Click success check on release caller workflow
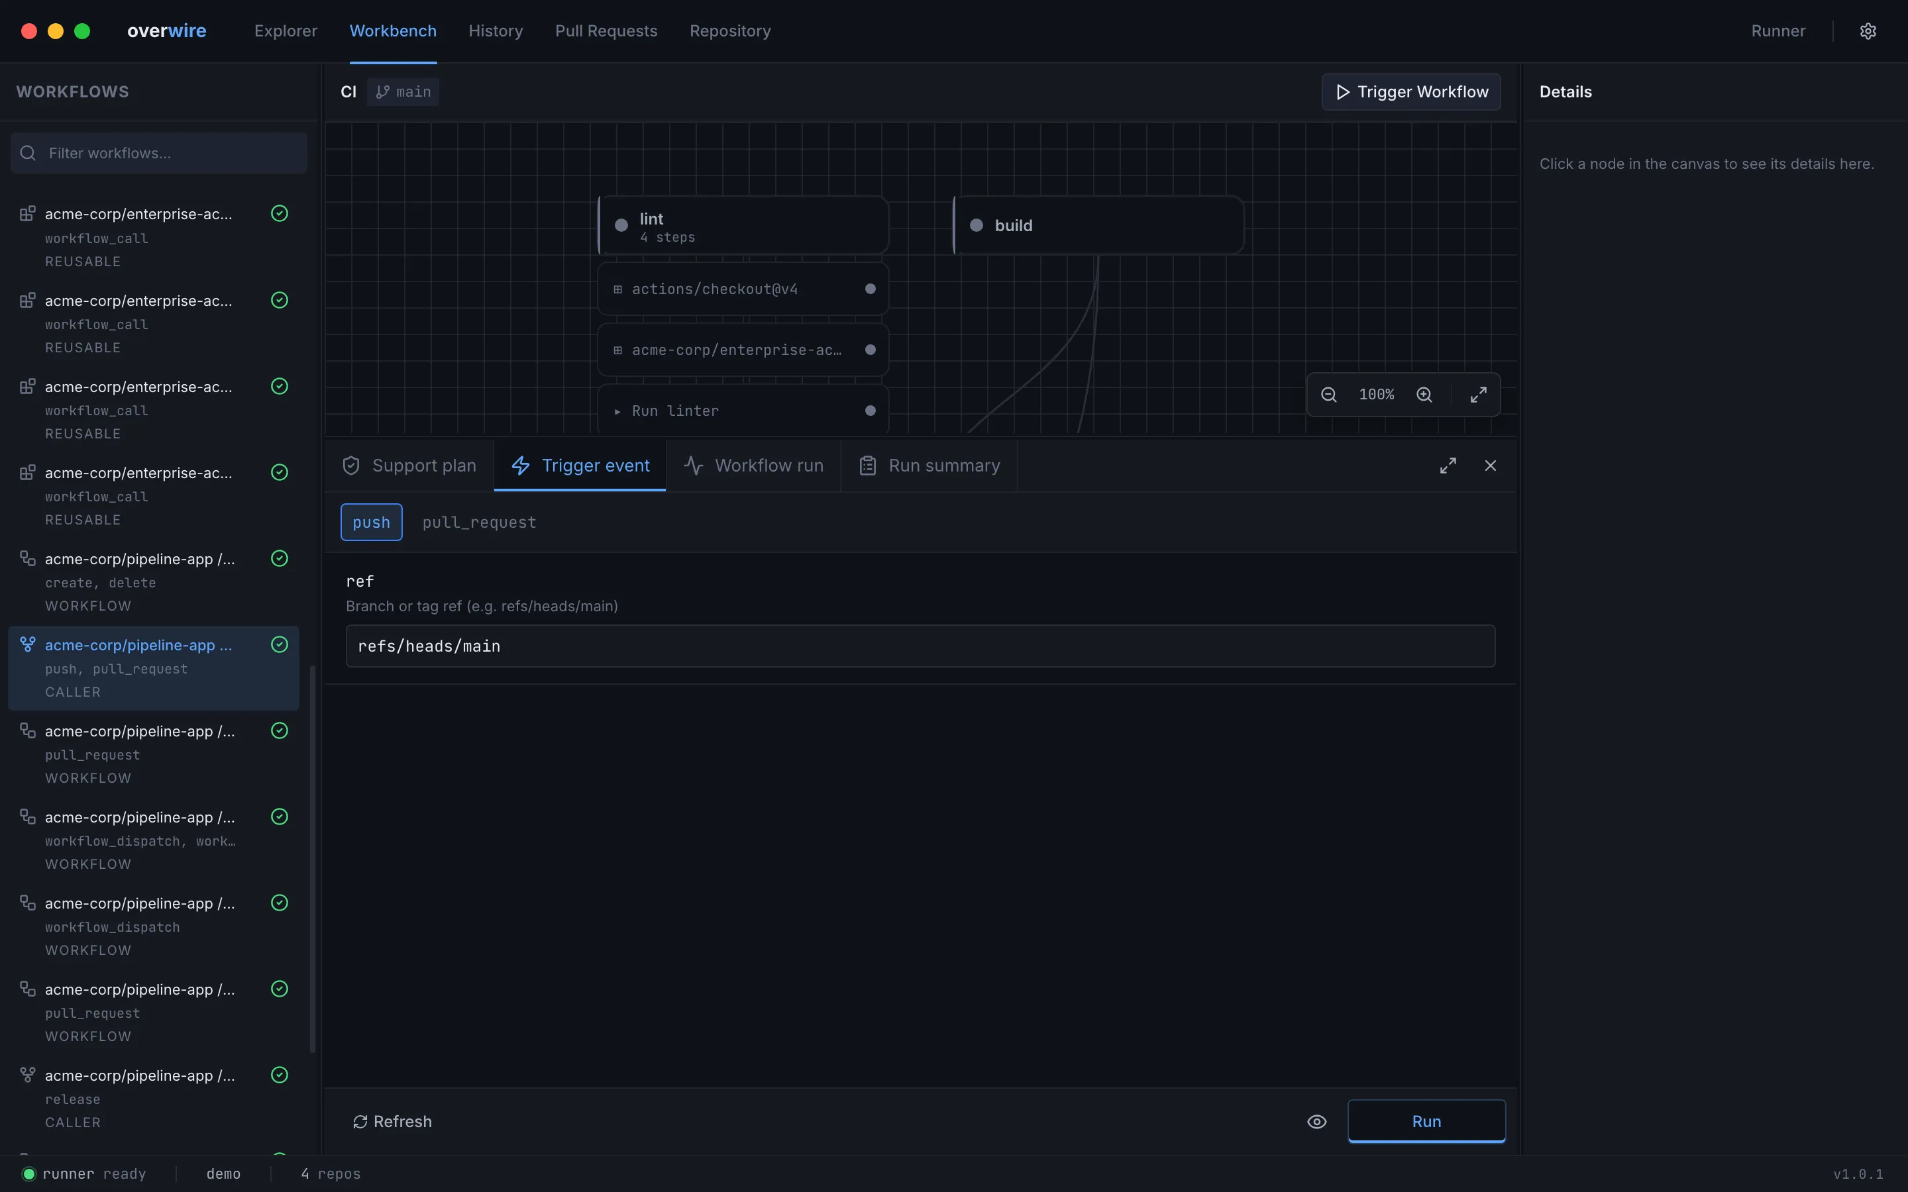The height and width of the screenshot is (1192, 1908). 279,1075
